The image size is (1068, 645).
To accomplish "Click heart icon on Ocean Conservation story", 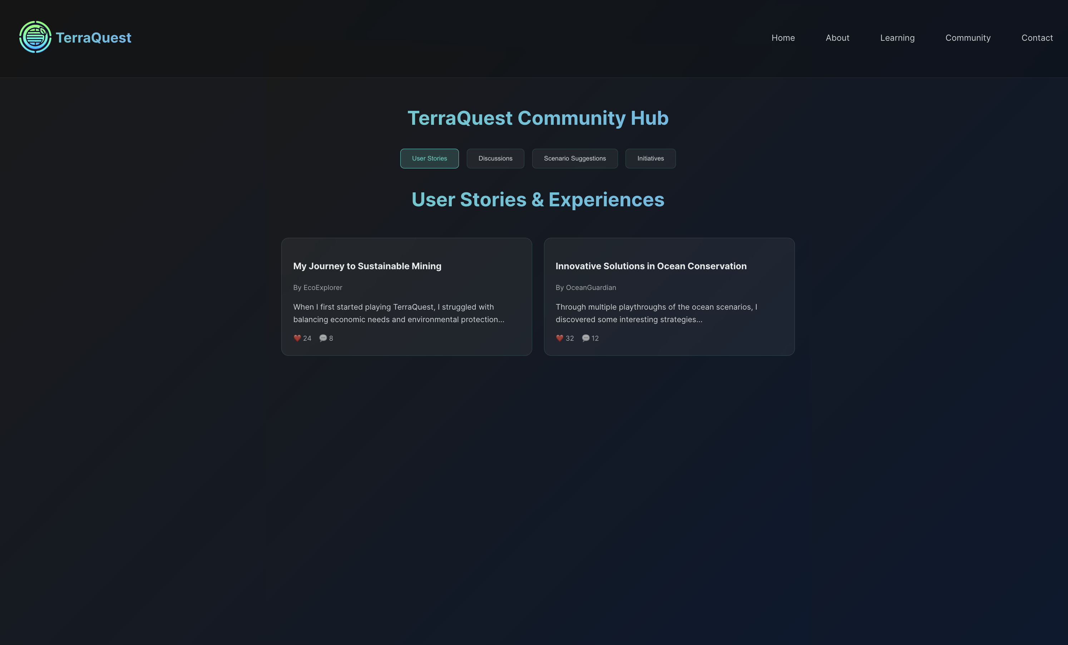I will [560, 338].
